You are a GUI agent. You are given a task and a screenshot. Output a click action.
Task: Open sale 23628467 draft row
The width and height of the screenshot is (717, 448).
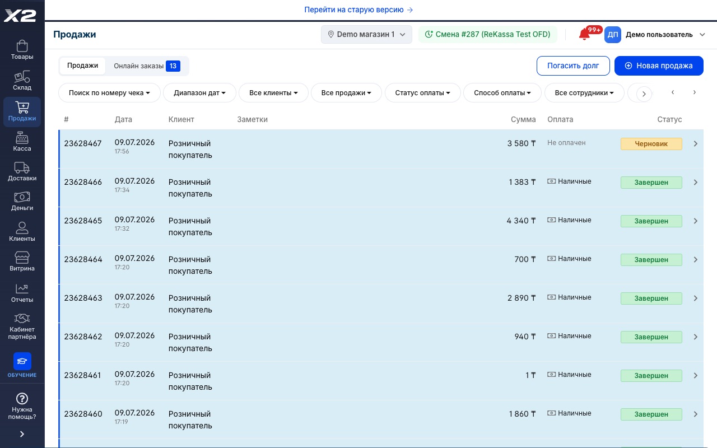coord(381,149)
